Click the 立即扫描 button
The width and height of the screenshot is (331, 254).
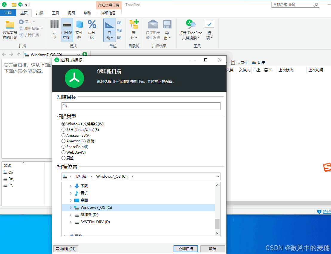(x=186, y=249)
